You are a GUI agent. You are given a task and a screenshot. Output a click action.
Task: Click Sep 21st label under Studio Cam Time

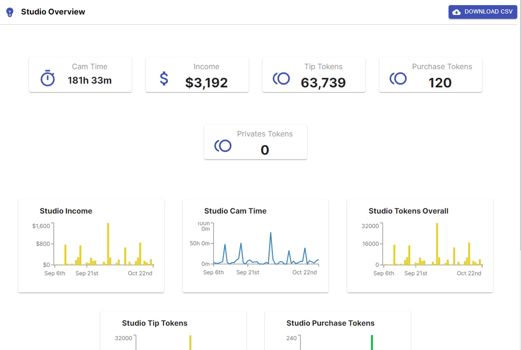point(248,272)
